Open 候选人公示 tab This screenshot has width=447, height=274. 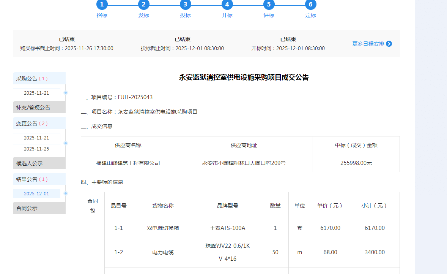pyautogui.click(x=39, y=163)
